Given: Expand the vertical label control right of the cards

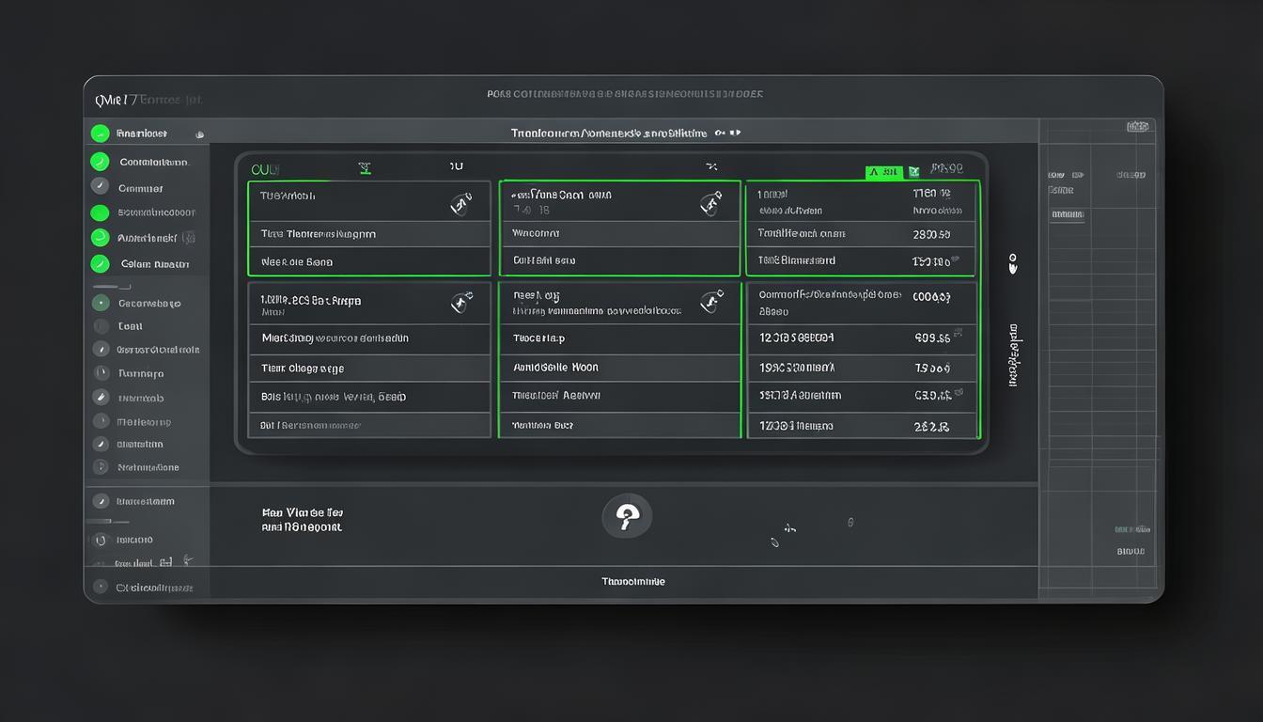Looking at the screenshot, I should tap(1014, 356).
